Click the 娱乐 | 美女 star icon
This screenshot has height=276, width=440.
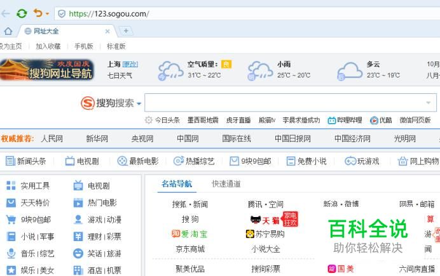pyautogui.click(x=11, y=270)
